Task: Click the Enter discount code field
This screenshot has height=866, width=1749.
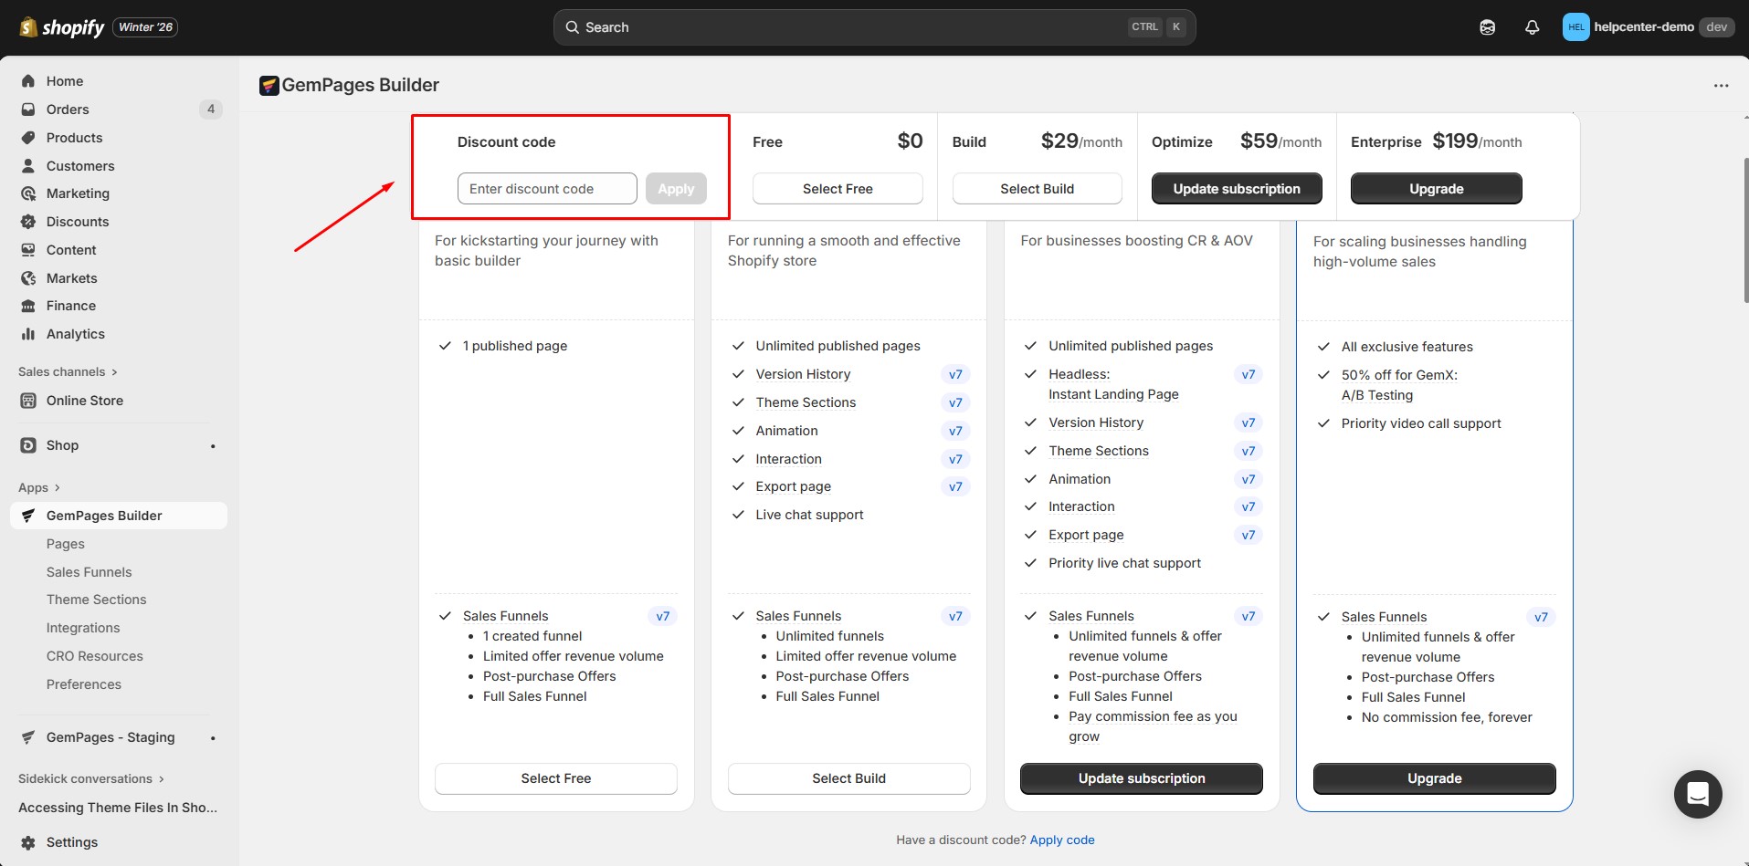Action: pos(547,189)
